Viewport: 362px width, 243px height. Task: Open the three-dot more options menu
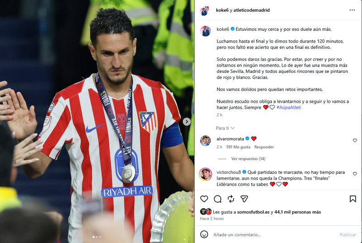coord(352,10)
